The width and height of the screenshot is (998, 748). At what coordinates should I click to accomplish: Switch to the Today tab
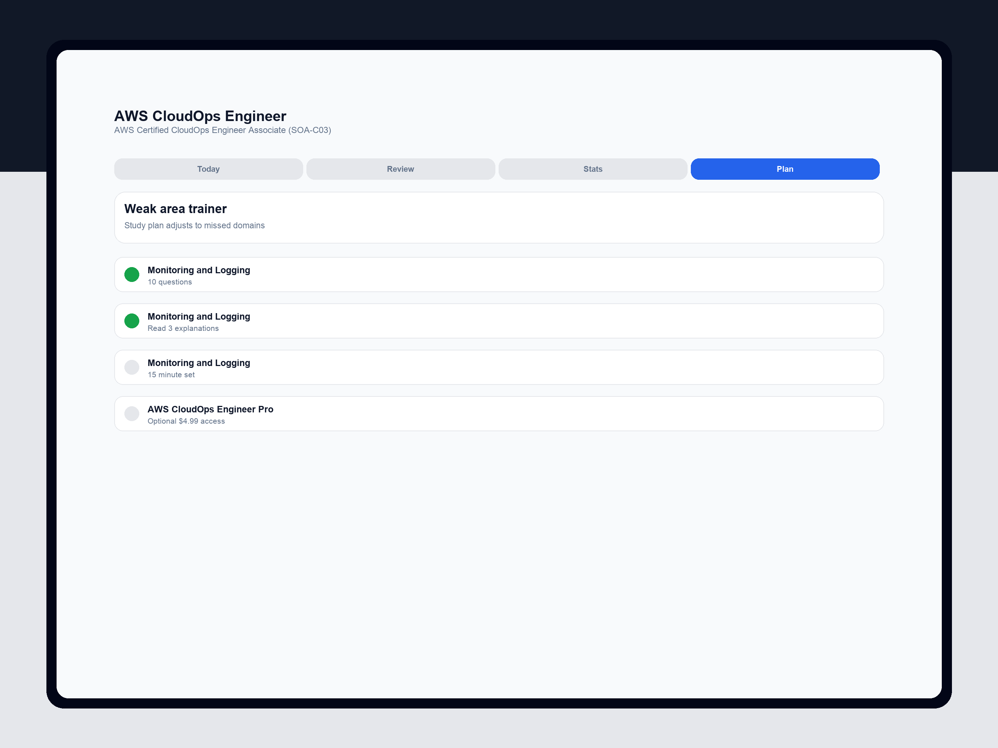209,169
